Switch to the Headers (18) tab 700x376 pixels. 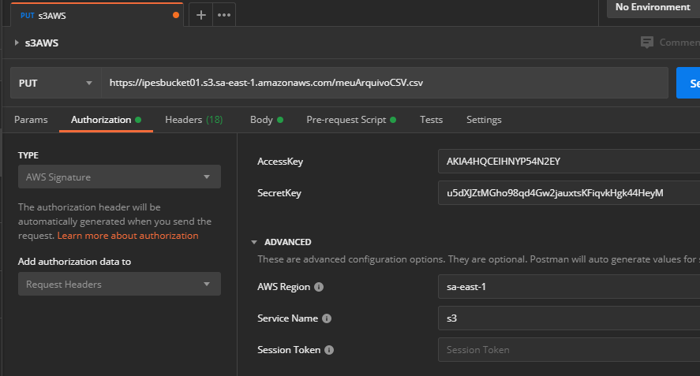(x=193, y=120)
